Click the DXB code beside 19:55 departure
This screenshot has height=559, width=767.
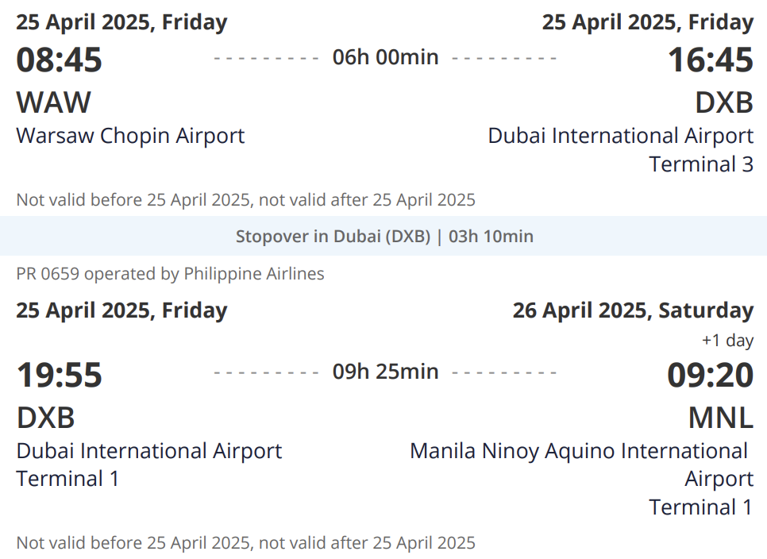(46, 417)
